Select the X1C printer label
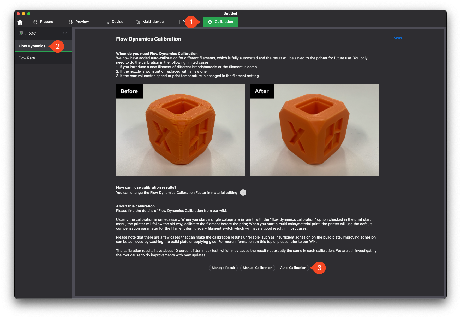The image size is (461, 318). click(33, 33)
